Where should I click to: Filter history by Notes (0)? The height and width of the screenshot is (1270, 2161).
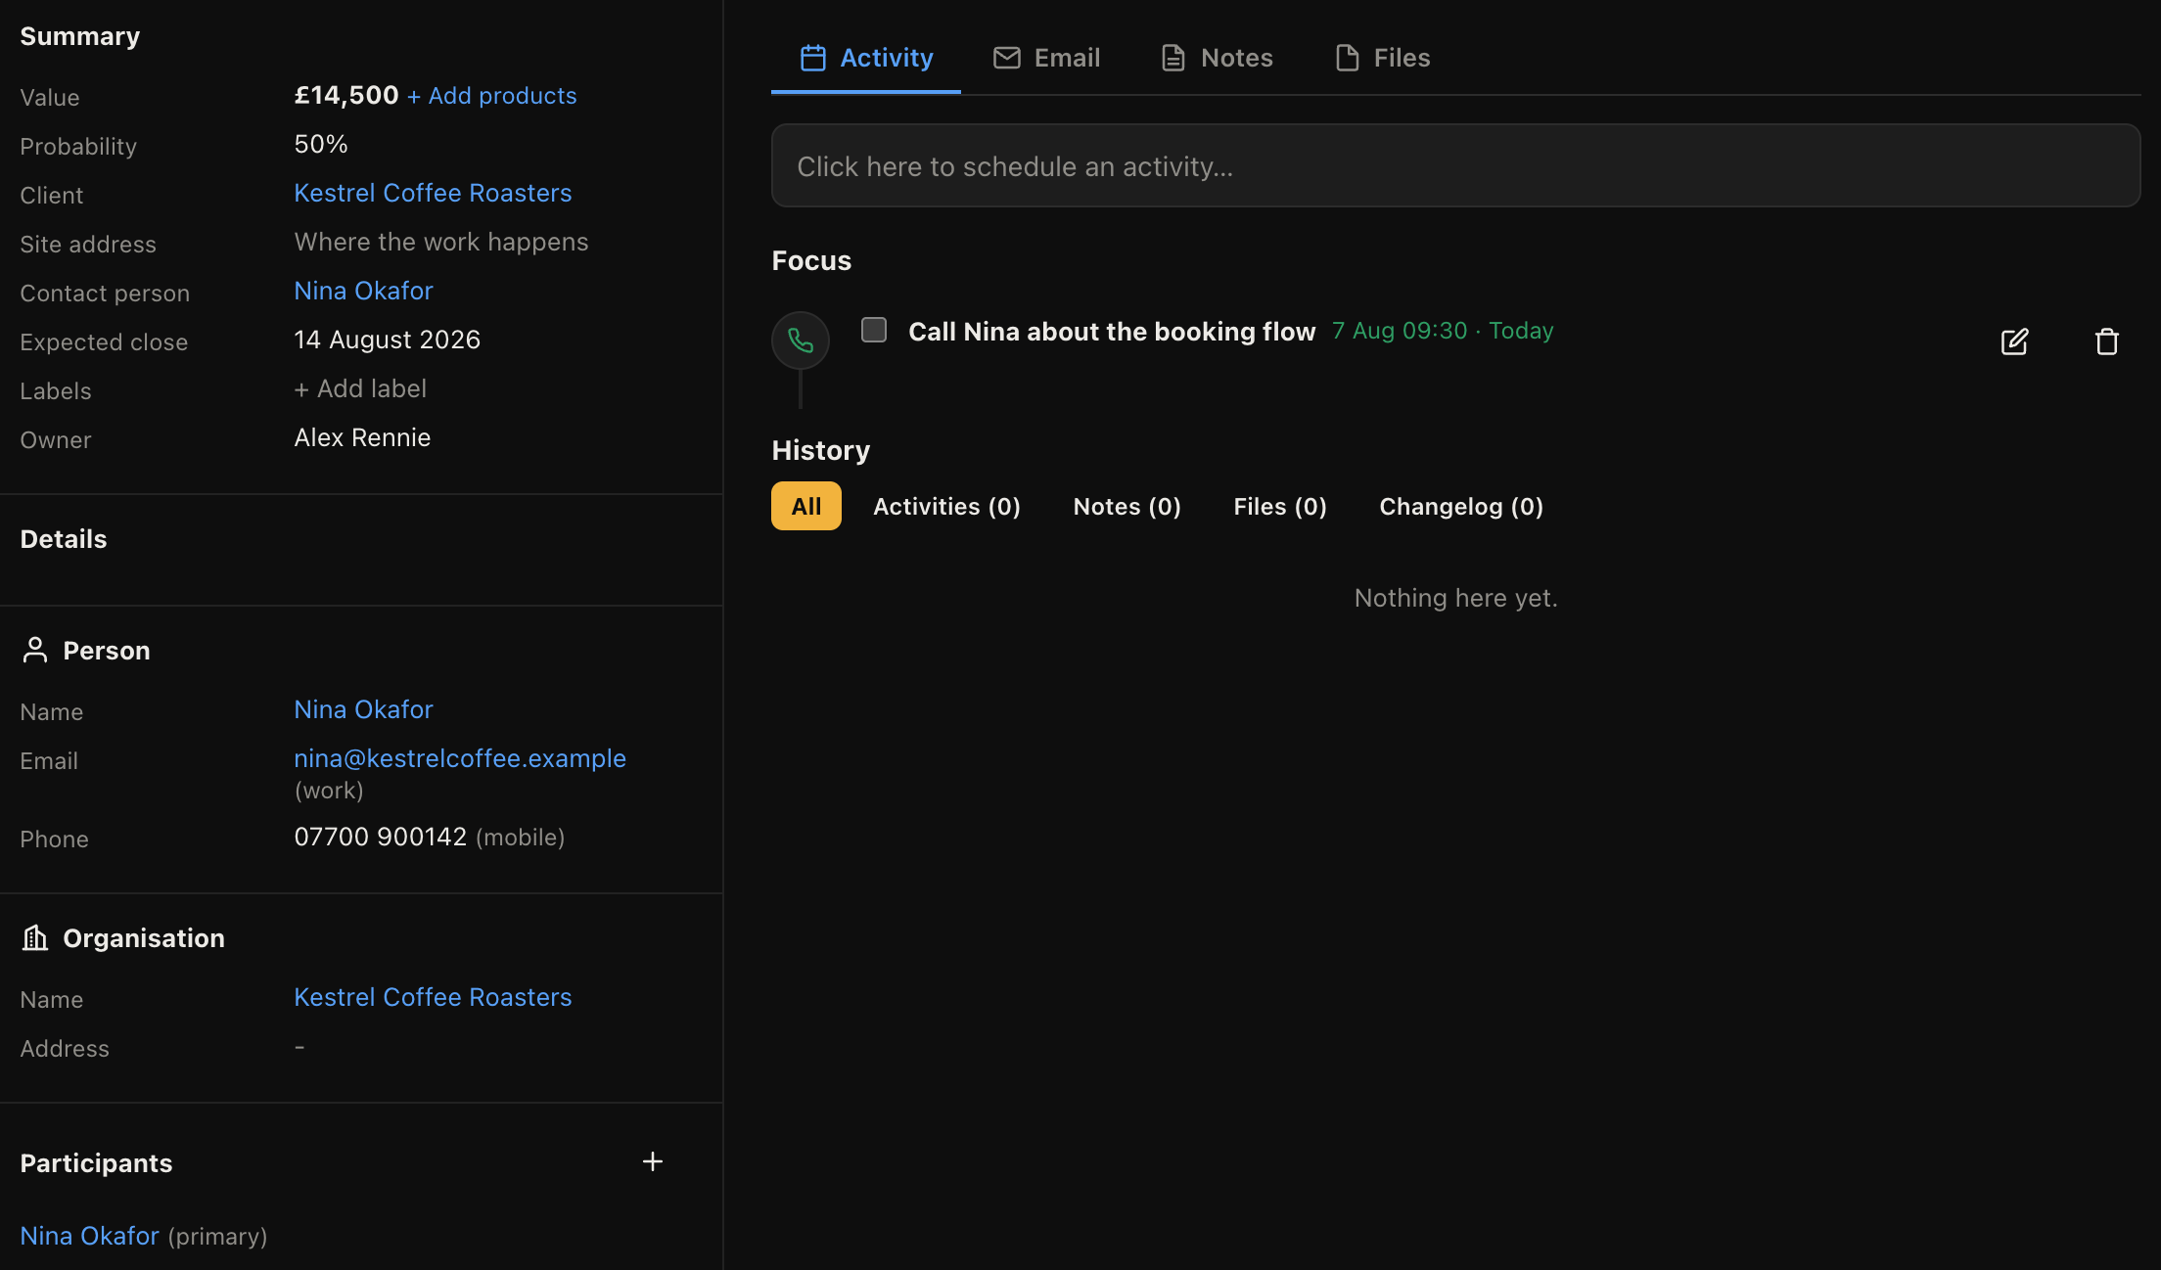[1126, 506]
